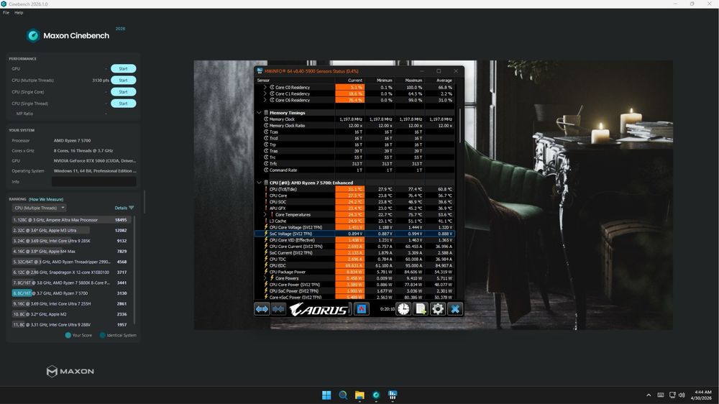Click HWiNFO taskbar icon
The width and height of the screenshot is (719, 404).
coord(393,395)
